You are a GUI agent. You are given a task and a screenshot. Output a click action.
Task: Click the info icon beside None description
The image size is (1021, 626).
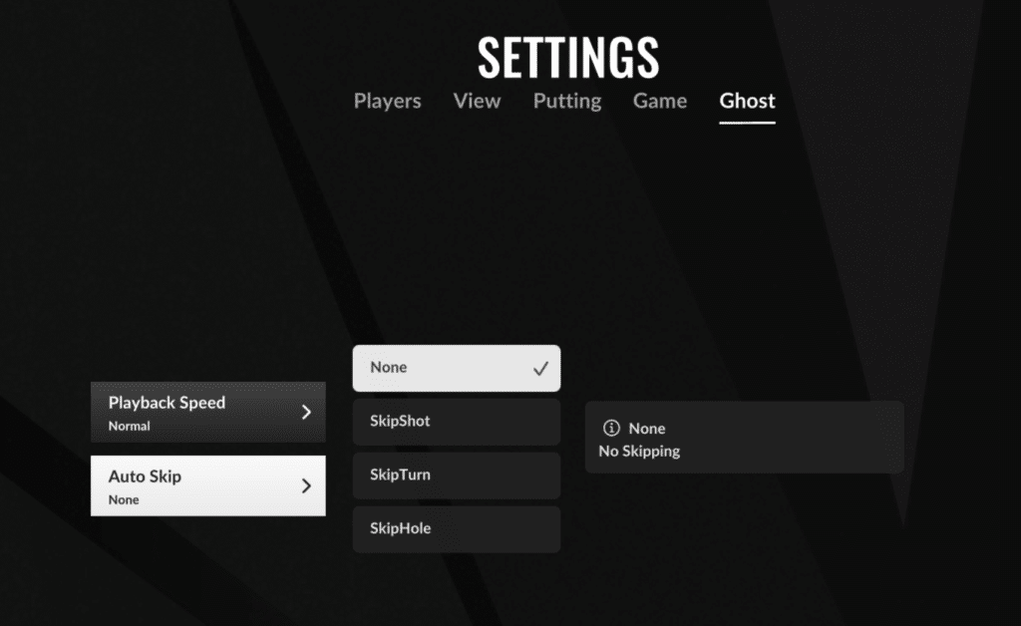pyautogui.click(x=611, y=428)
